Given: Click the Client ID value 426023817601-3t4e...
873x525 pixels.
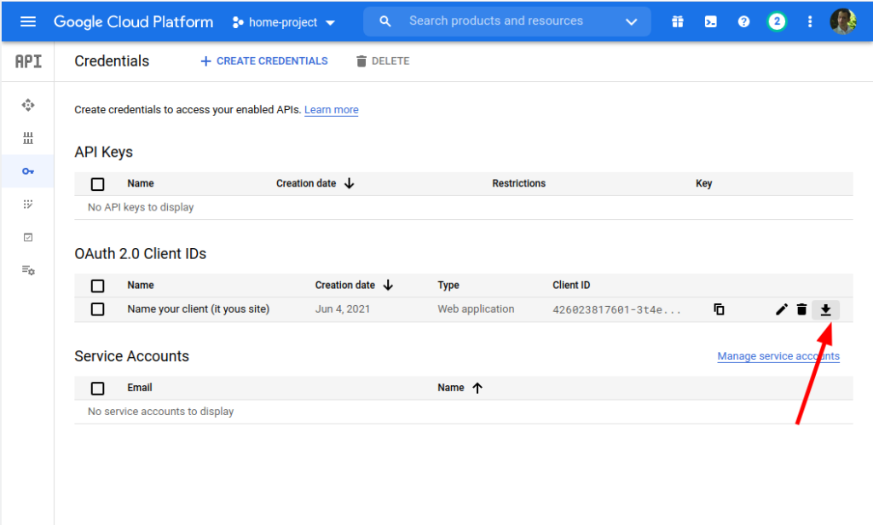Looking at the screenshot, I should coord(616,310).
